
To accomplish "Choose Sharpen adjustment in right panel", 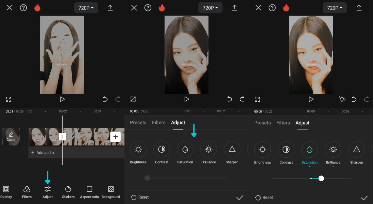I will click(x=357, y=153).
